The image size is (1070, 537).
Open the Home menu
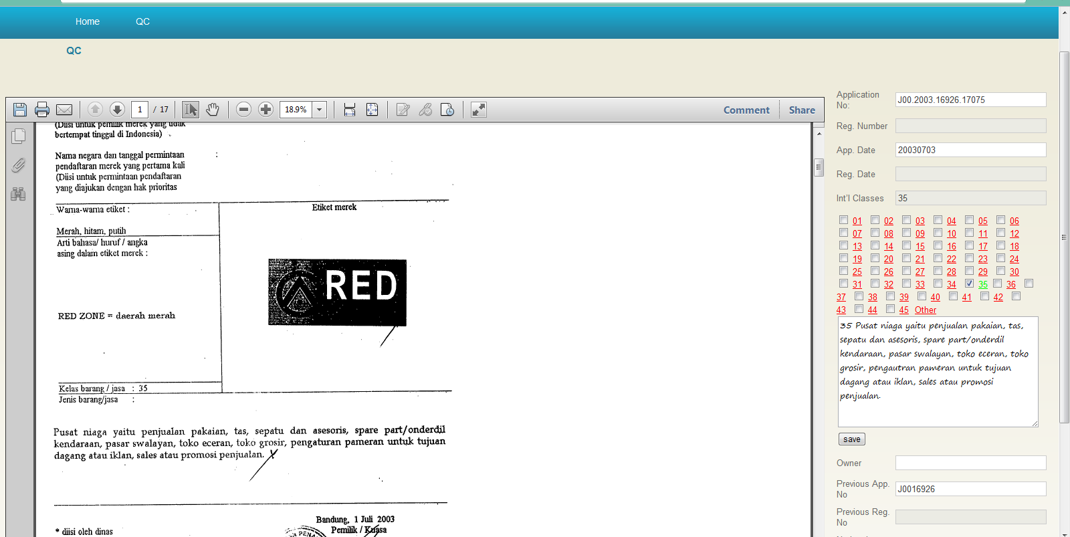pyautogui.click(x=88, y=21)
